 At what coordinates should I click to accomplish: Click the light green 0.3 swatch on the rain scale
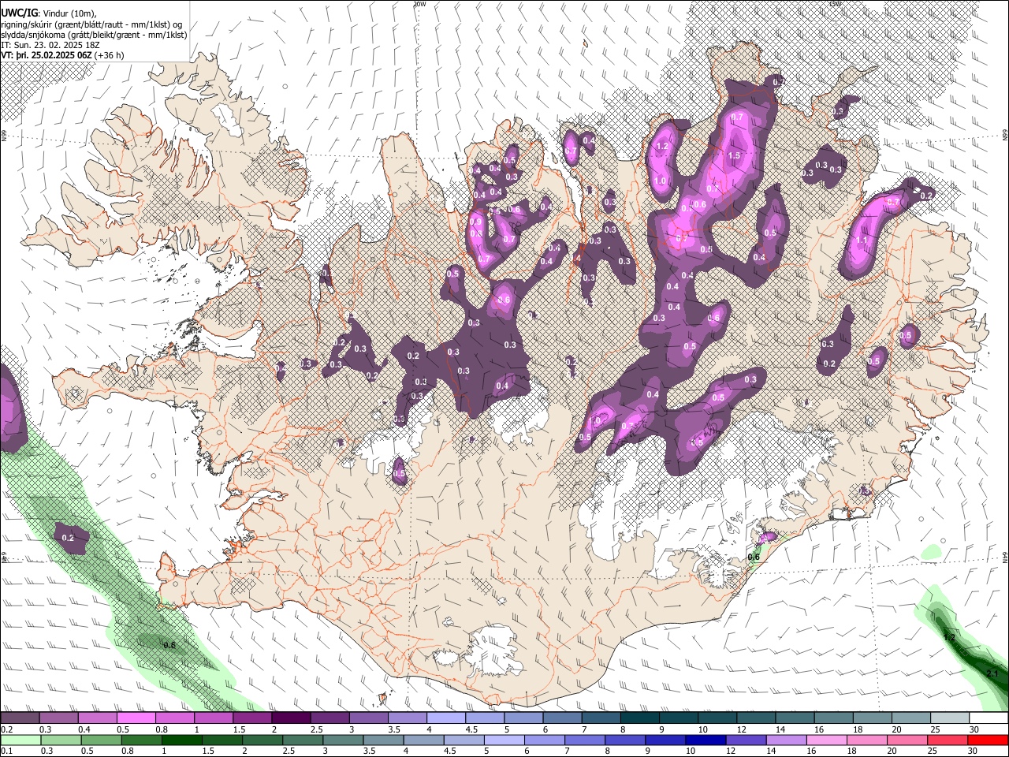[x=61, y=740]
